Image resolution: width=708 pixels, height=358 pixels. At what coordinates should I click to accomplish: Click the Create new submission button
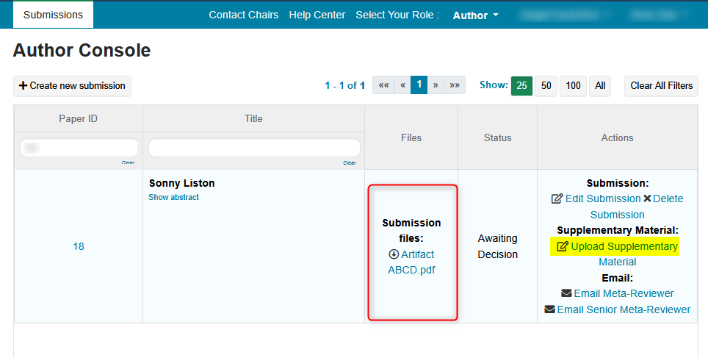(x=72, y=86)
